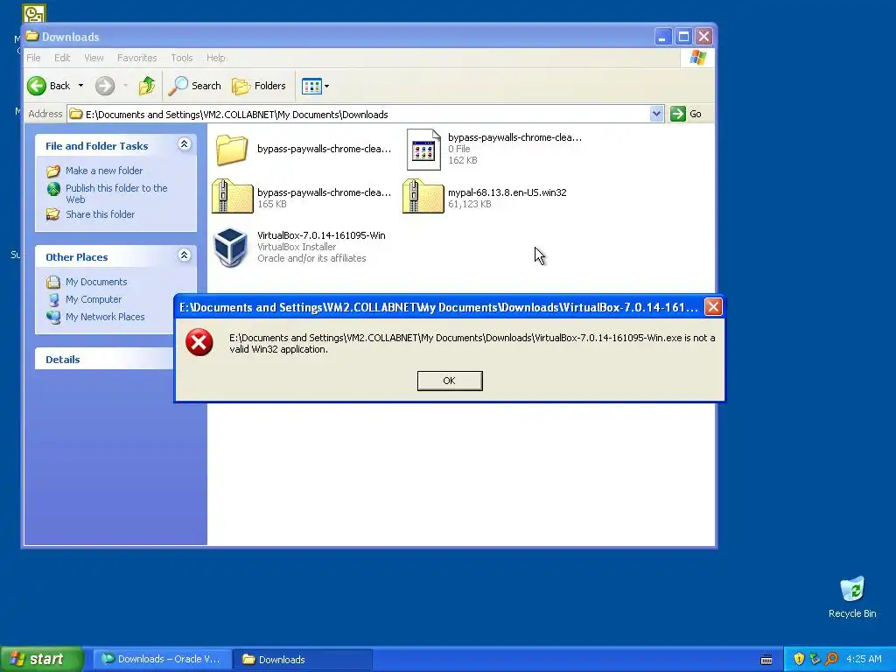The image size is (896, 672).
Task: Click the magnifier tray icon
Action: click(832, 659)
